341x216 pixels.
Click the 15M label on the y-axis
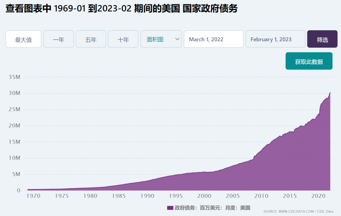tap(14, 142)
